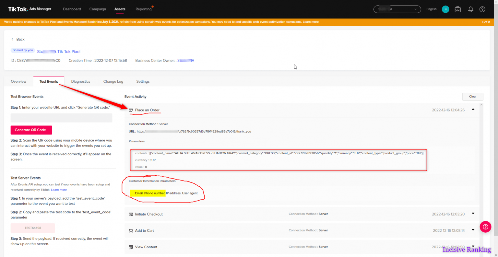Screen dimensions: 498x257
Task: Open the Campaign menu
Action: point(98,9)
